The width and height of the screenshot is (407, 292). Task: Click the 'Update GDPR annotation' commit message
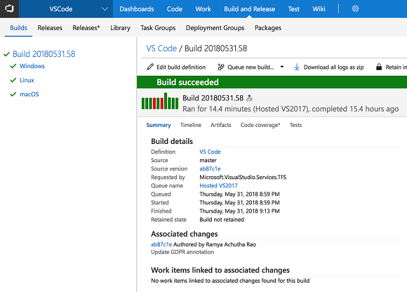click(x=182, y=252)
